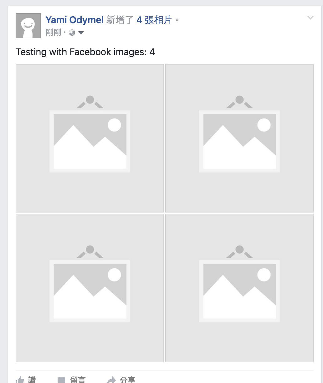Open the privacy audience dropdown arrow
The image size is (323, 383).
(81, 33)
